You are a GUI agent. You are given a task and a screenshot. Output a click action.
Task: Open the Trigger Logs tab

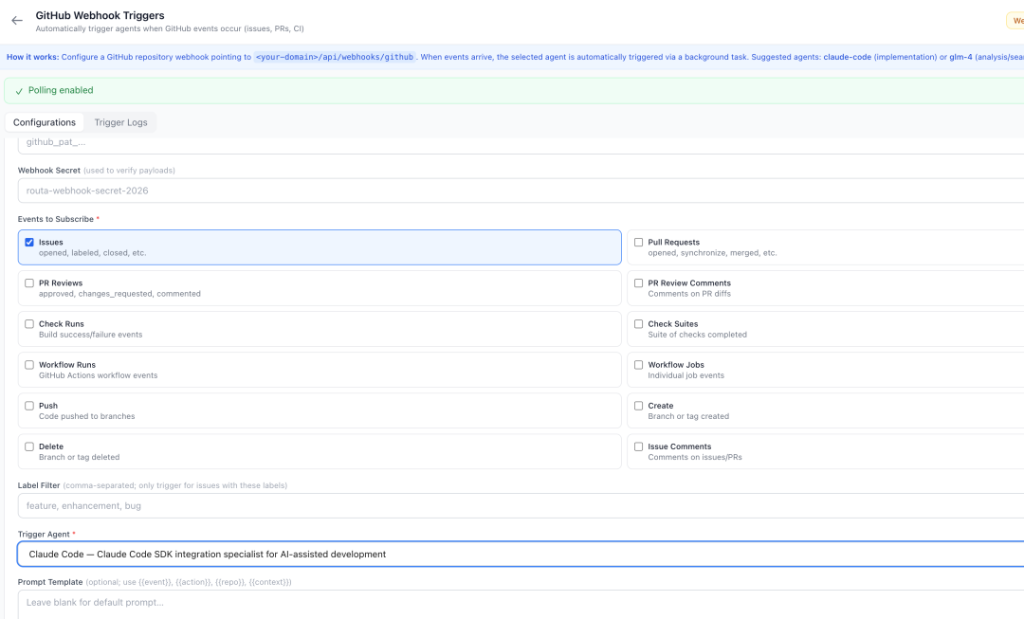120,122
